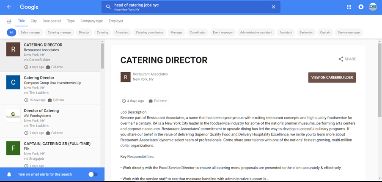Filter by the Administrative assistant chip
The height and width of the screenshot is (182, 382).
pyautogui.click(x=256, y=33)
